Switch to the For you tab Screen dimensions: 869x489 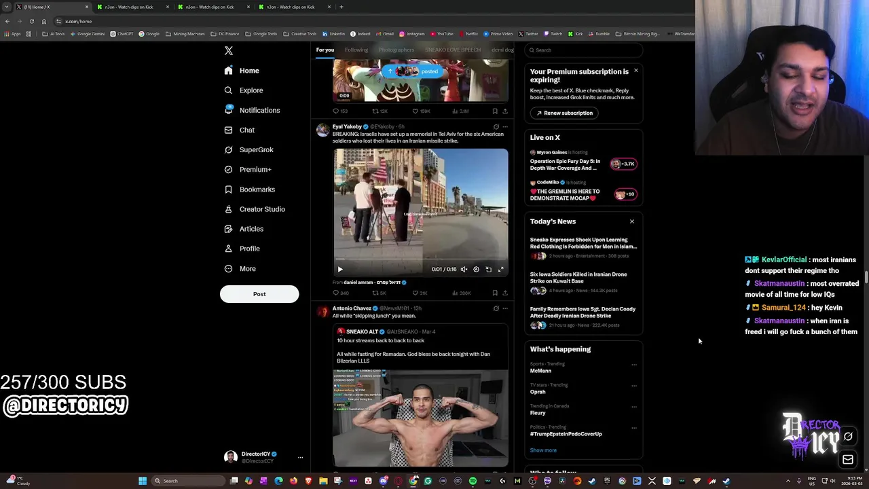click(325, 50)
